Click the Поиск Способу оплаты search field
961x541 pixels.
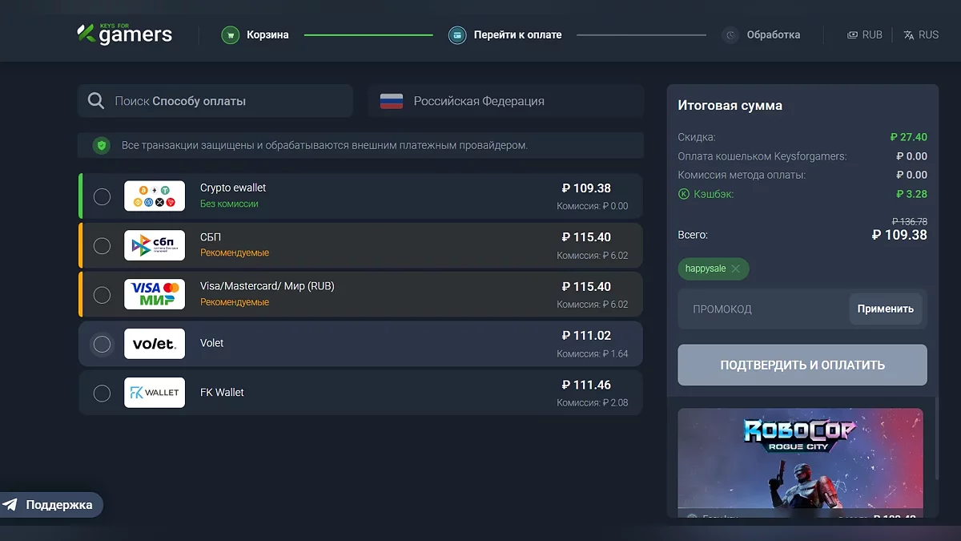pos(215,101)
